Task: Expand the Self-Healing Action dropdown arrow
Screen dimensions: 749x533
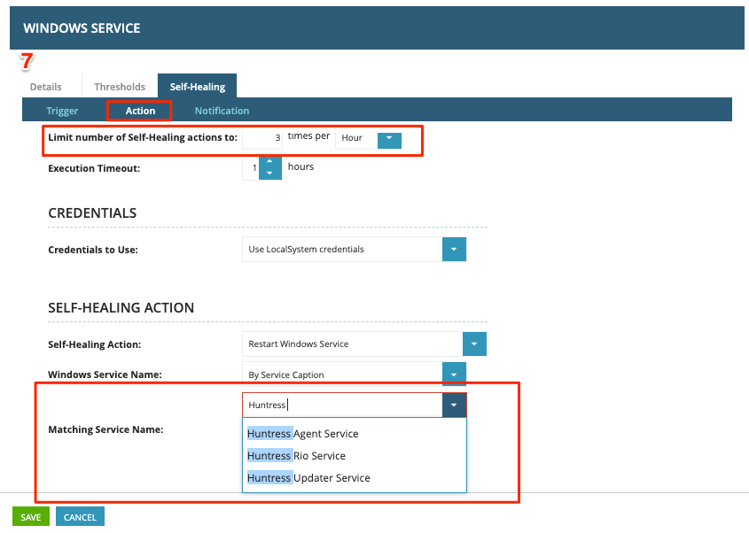Action: tap(474, 344)
